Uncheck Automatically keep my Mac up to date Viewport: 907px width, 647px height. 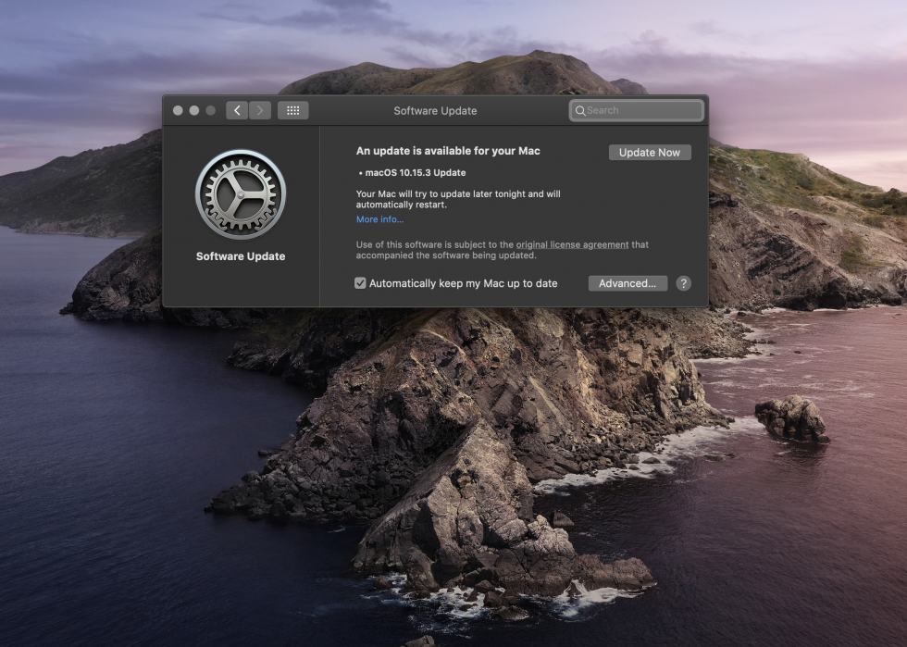[x=360, y=283]
